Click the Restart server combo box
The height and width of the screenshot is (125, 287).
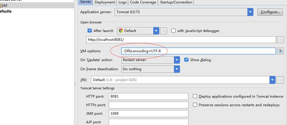tap(150, 60)
